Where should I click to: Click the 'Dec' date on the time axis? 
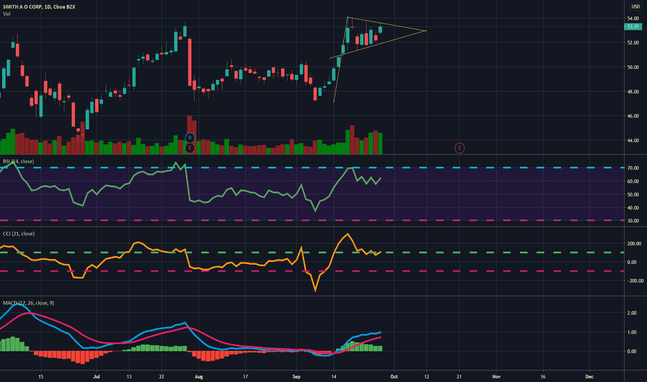[x=589, y=376]
